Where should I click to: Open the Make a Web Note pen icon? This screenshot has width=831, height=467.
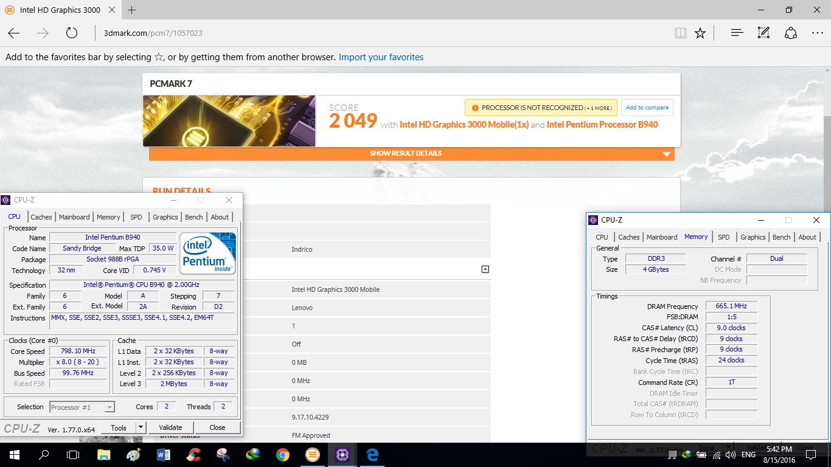764,33
